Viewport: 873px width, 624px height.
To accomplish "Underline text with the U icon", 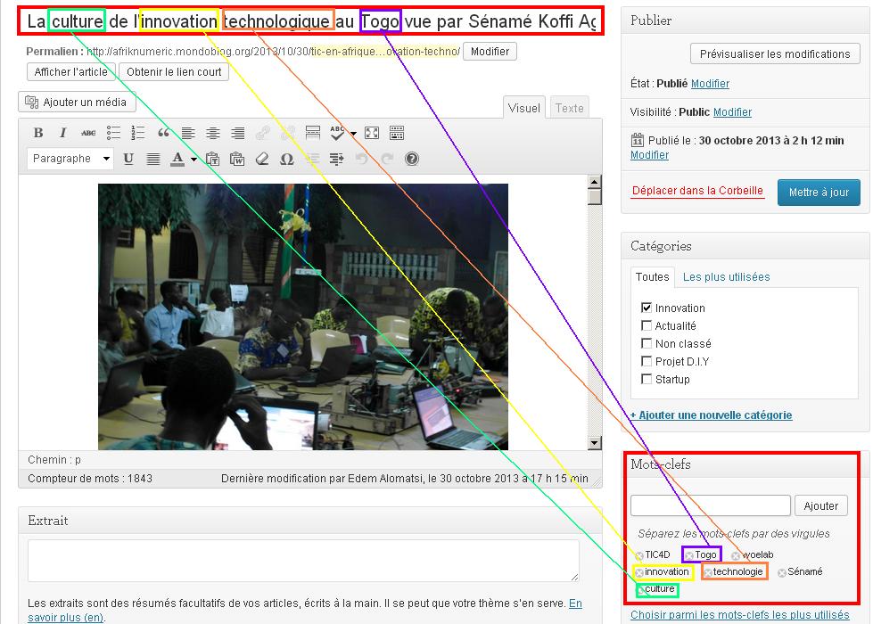I will pyautogui.click(x=128, y=159).
